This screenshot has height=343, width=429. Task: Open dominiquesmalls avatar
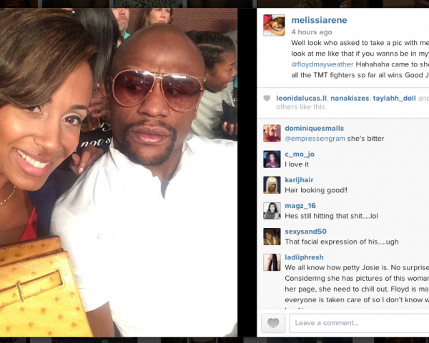272,133
